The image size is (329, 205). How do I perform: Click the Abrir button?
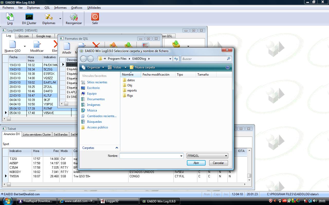[196, 163]
